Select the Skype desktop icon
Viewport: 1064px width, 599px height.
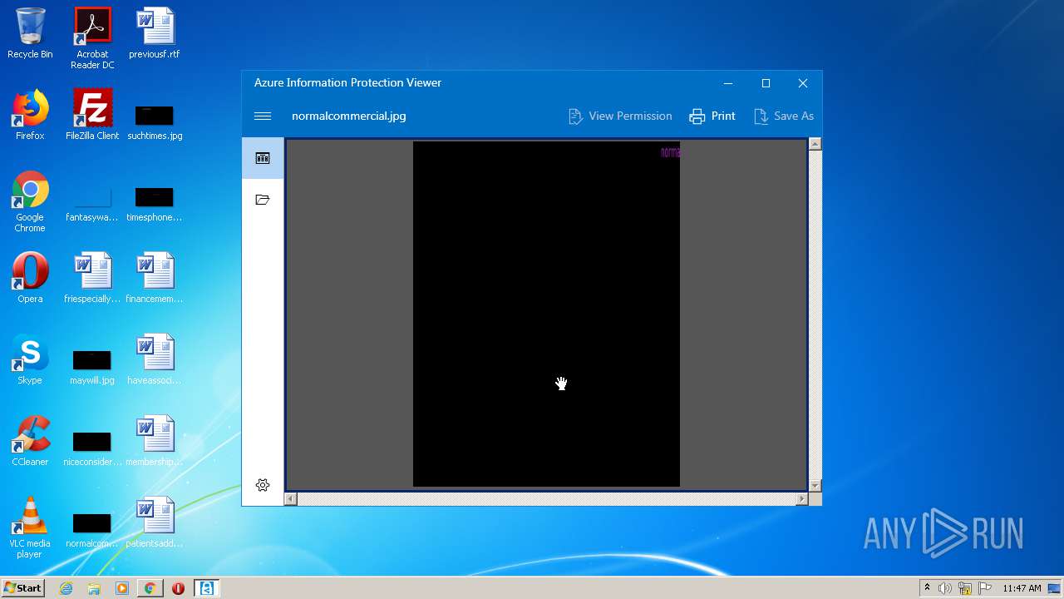coord(30,359)
